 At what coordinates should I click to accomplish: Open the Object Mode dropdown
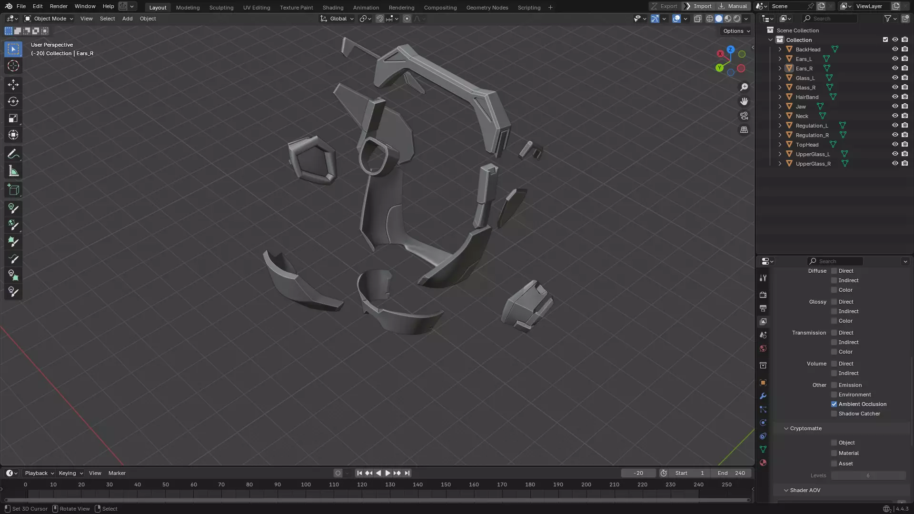click(x=49, y=19)
